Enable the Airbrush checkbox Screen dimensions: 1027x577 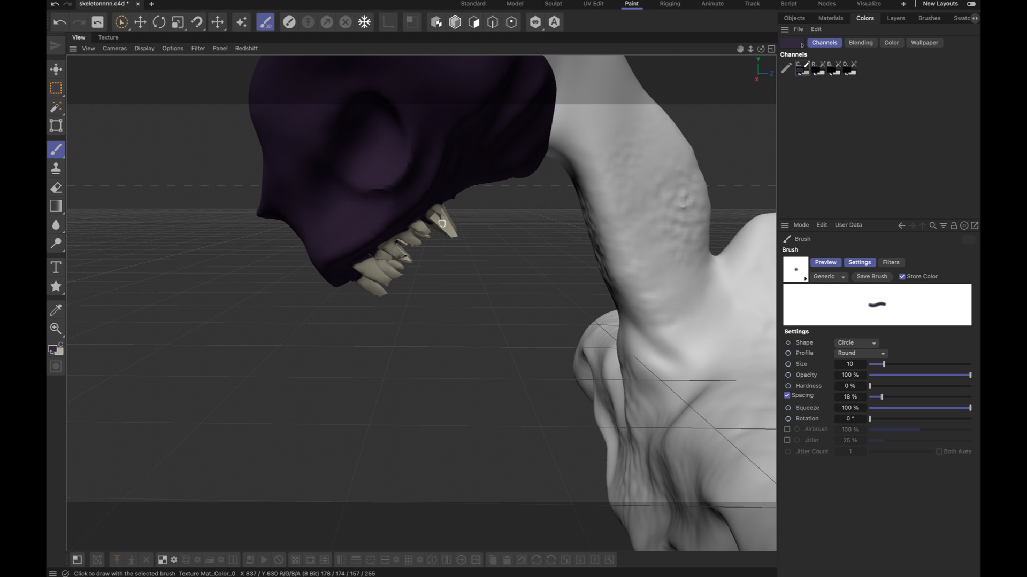[x=787, y=429]
